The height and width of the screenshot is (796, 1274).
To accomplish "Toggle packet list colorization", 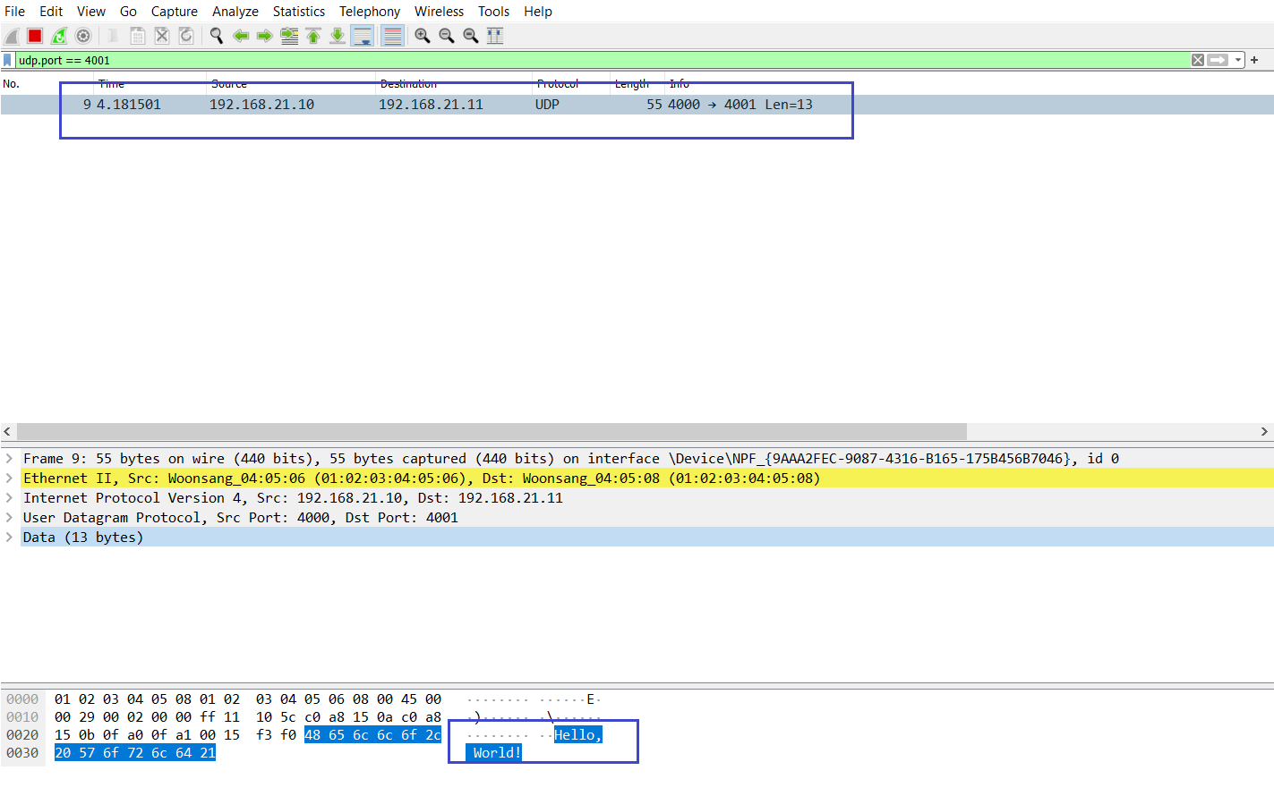I will (x=392, y=36).
